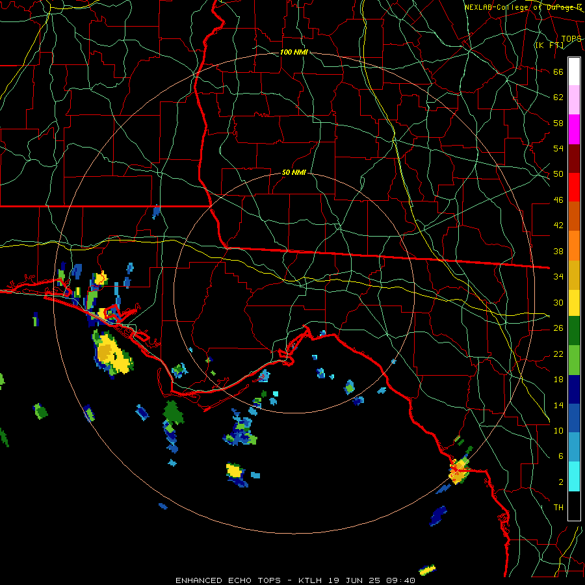Select the cyan legend swatch

(574, 477)
